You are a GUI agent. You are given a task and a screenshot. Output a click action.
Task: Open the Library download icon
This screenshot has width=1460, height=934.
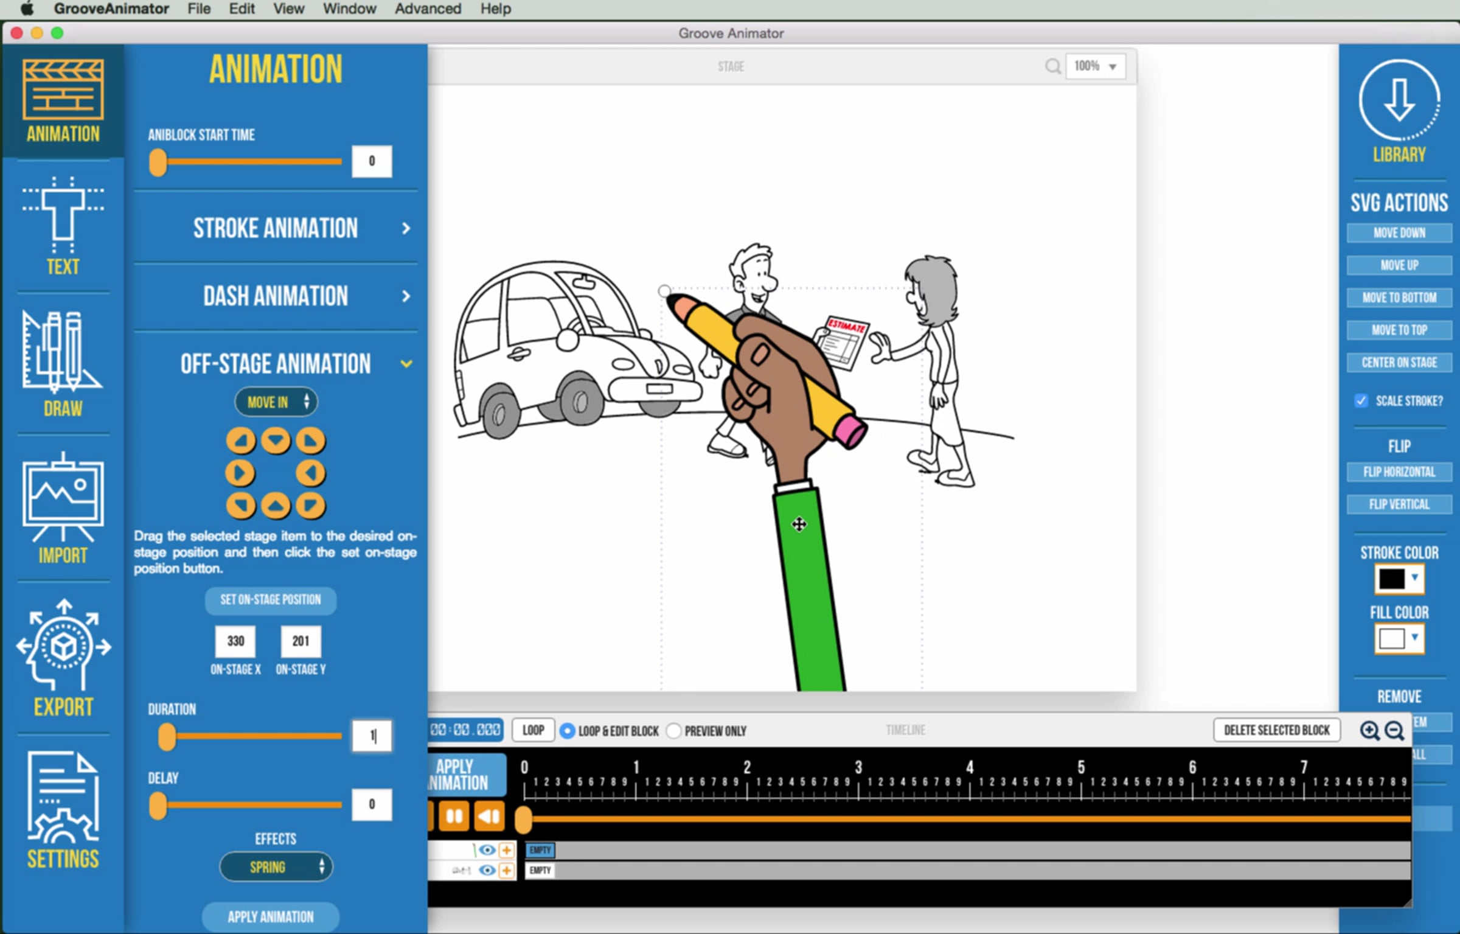click(1399, 101)
